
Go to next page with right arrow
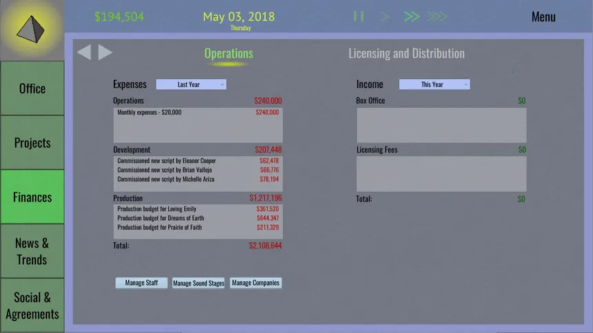105,52
